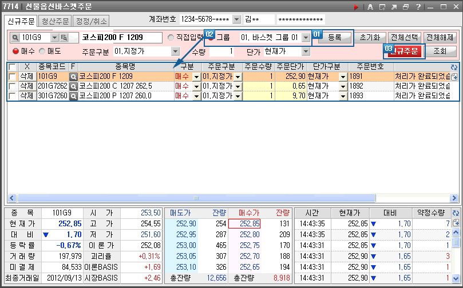463x288 pixels.
Task: Click the window duplicate icon in title bar
Action: click(406, 7)
